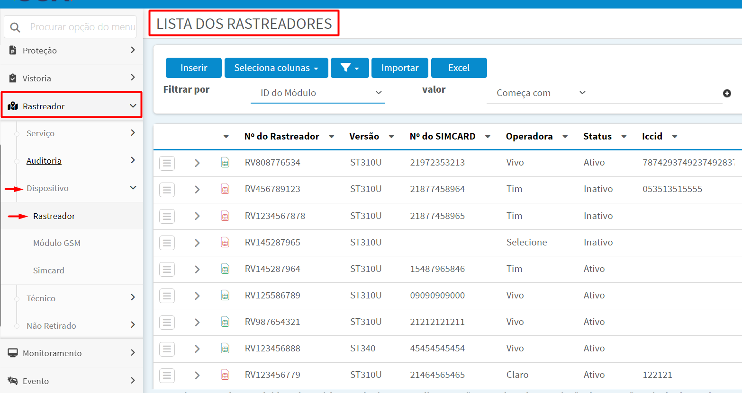Open row menu icon for RV1234567878
This screenshot has height=393, width=742.
(x=167, y=216)
